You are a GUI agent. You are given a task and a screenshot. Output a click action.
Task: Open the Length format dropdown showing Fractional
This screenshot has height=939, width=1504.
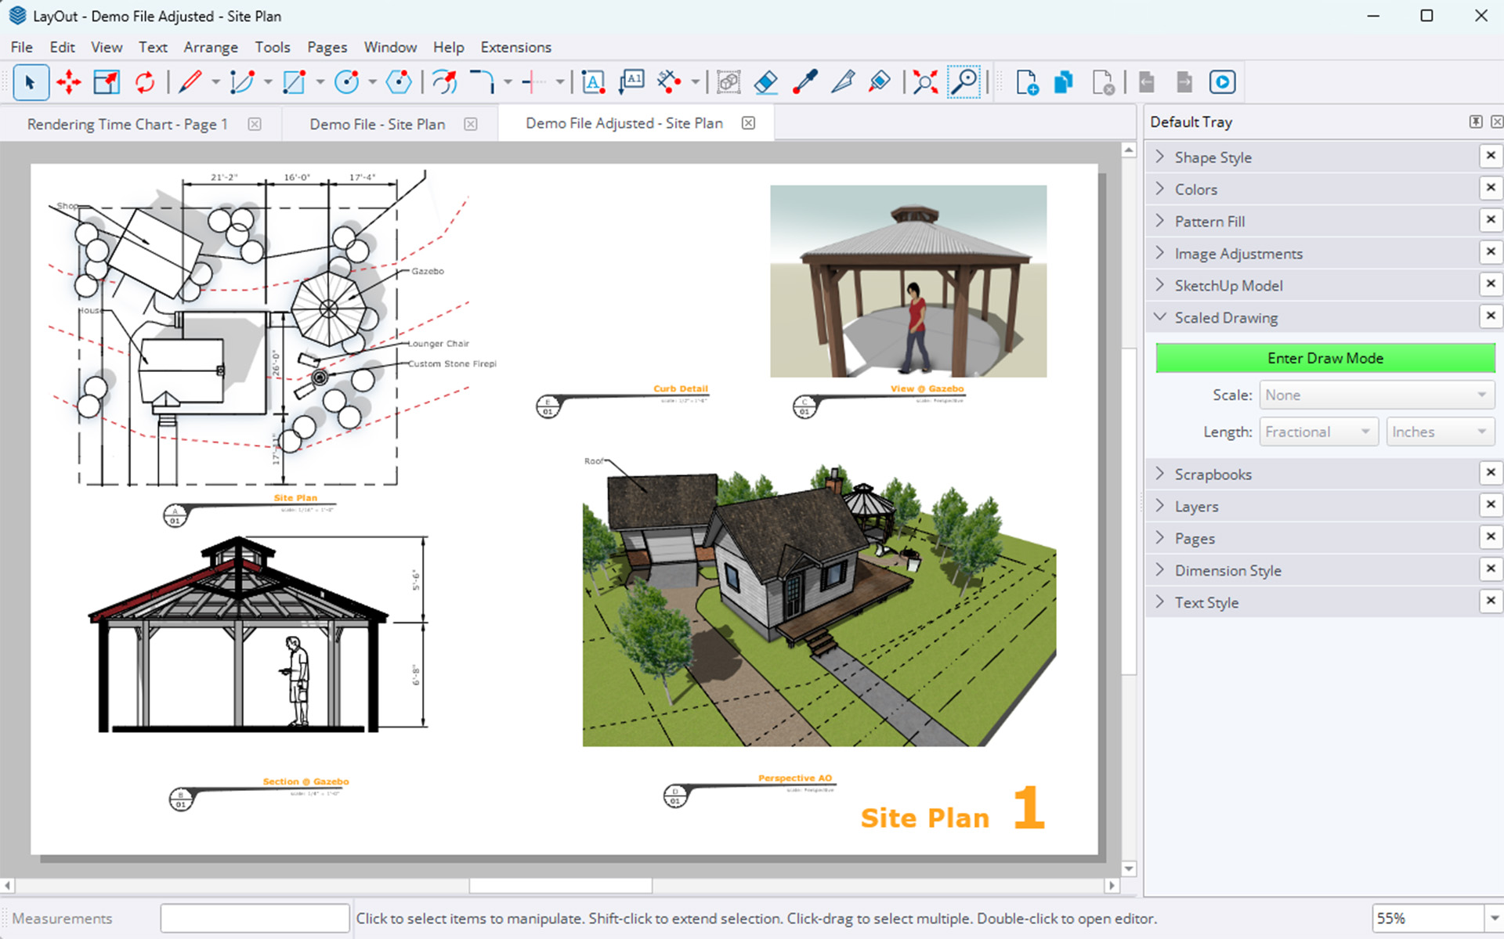1318,432
